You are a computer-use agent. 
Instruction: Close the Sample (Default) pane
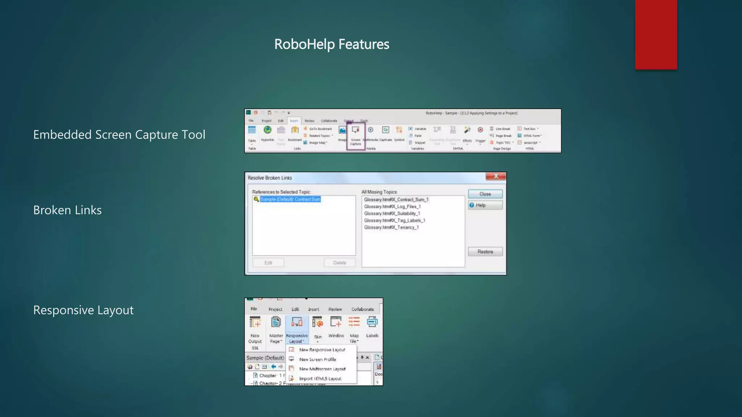pos(367,357)
